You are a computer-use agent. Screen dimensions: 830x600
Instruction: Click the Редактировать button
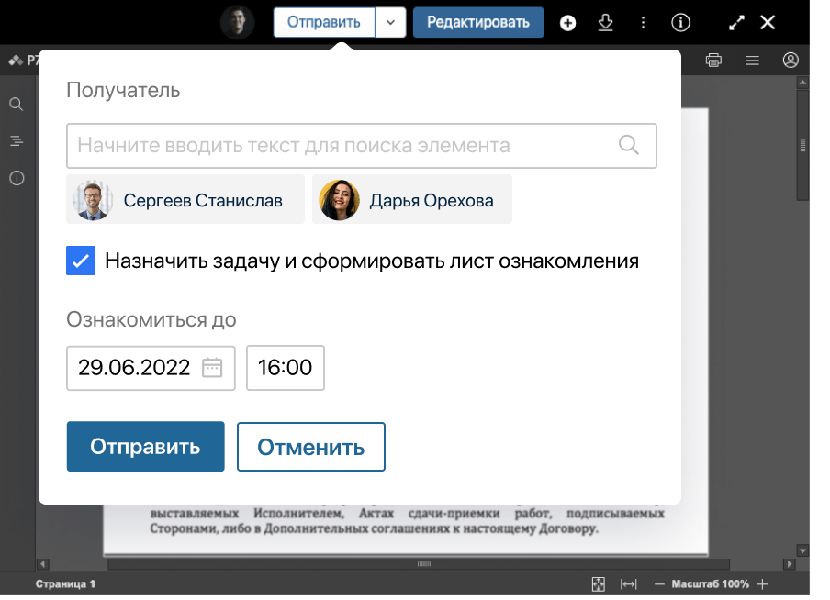(x=478, y=22)
